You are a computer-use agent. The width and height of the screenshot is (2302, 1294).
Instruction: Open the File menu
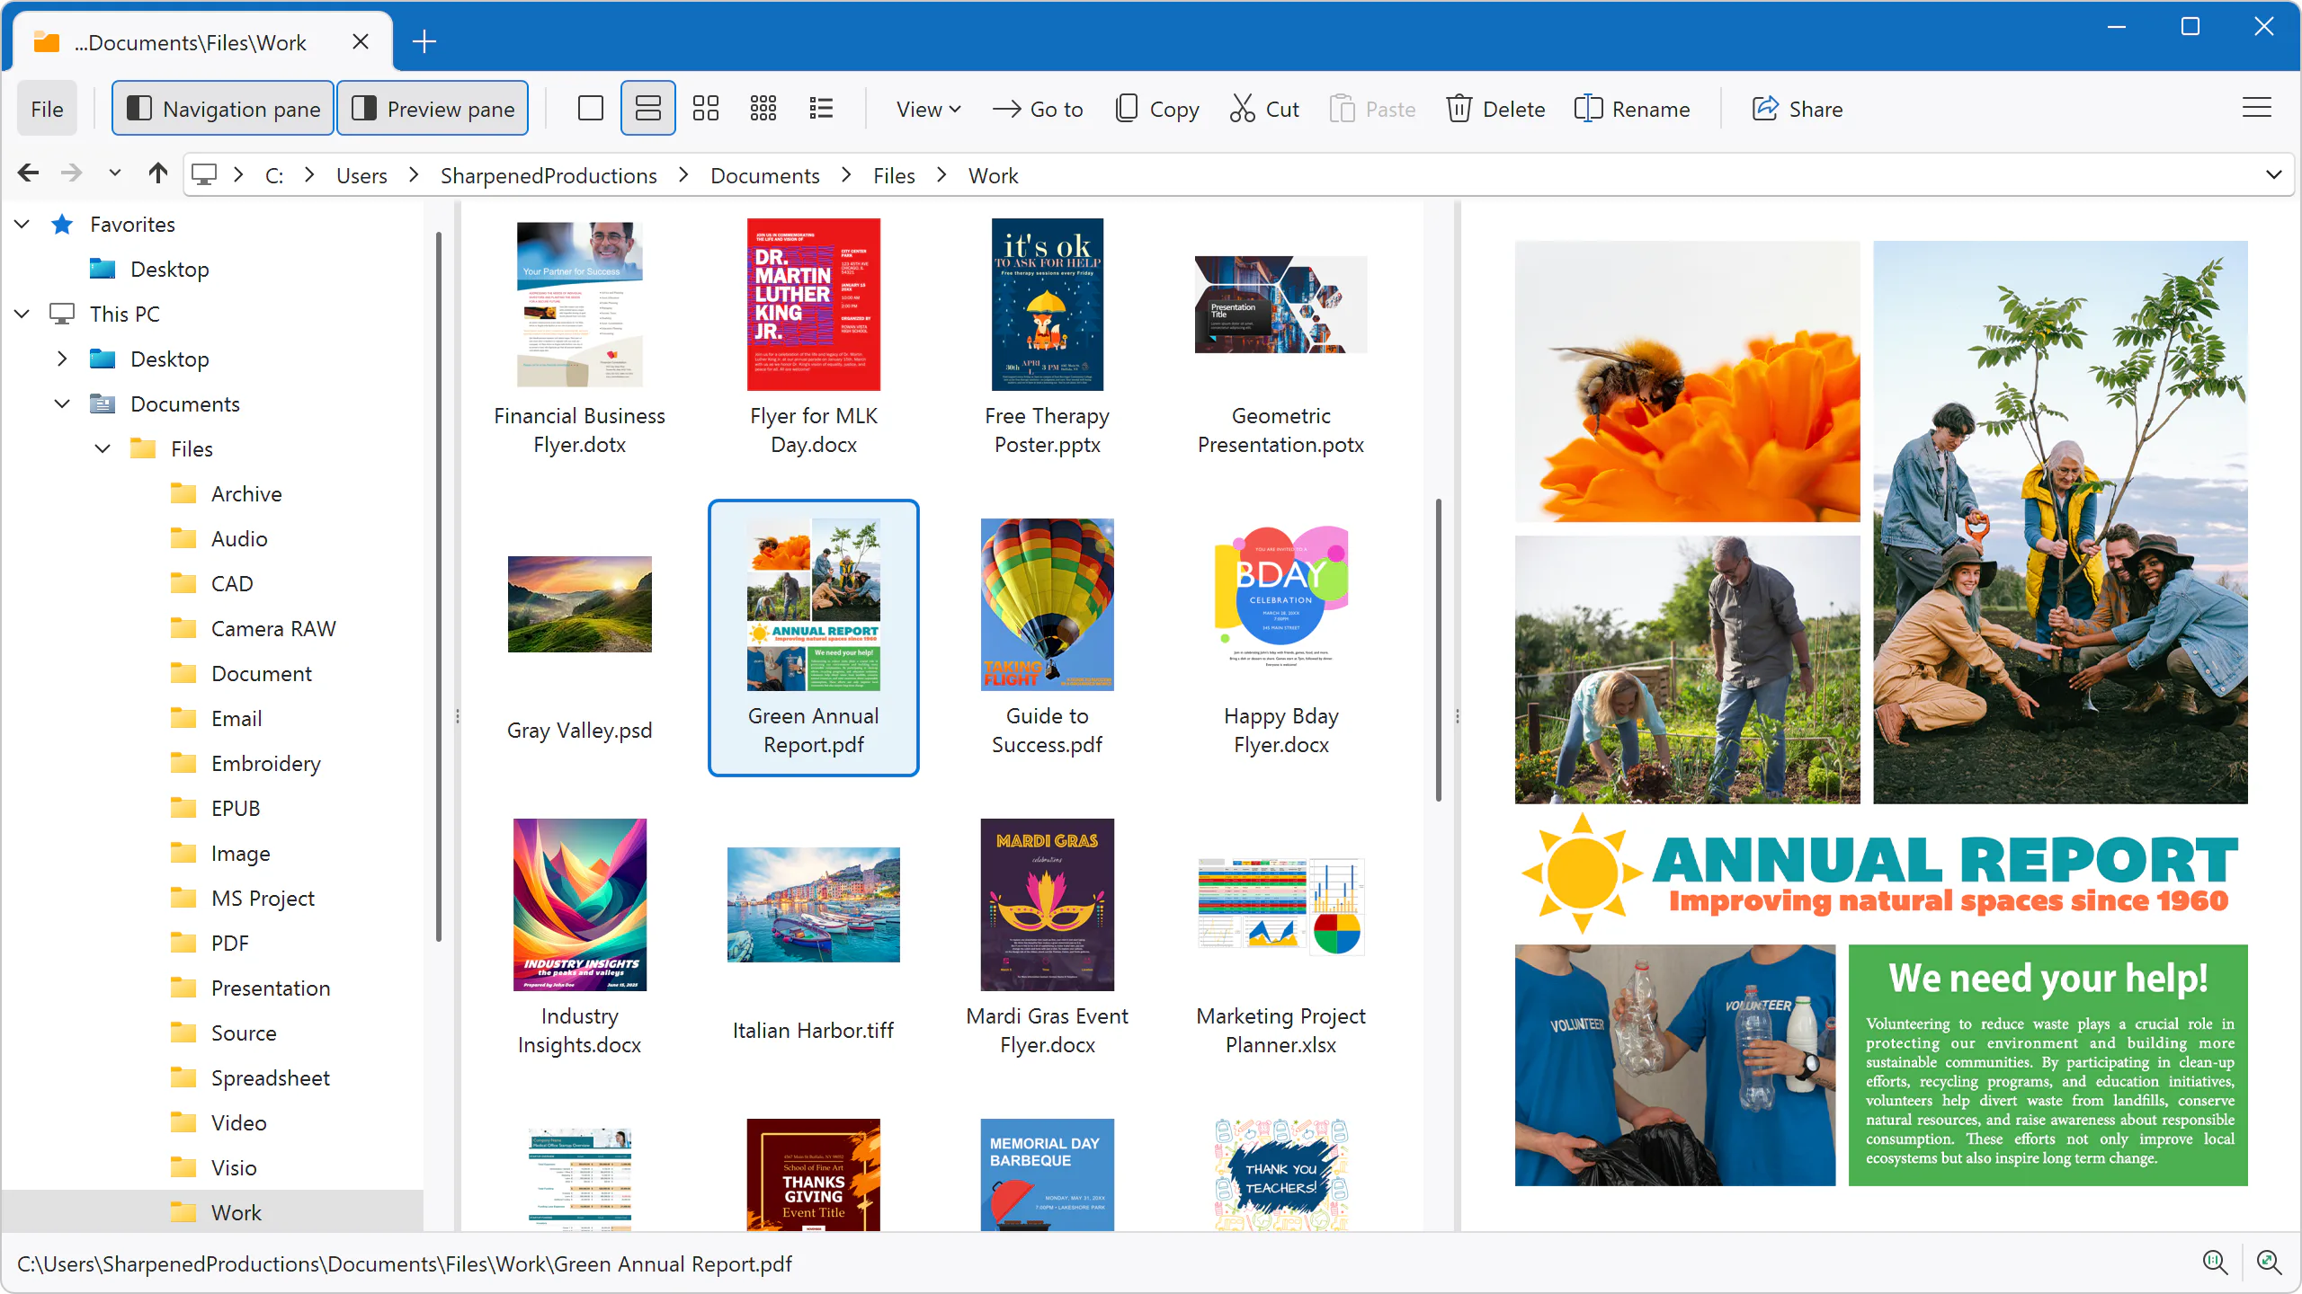click(x=47, y=109)
